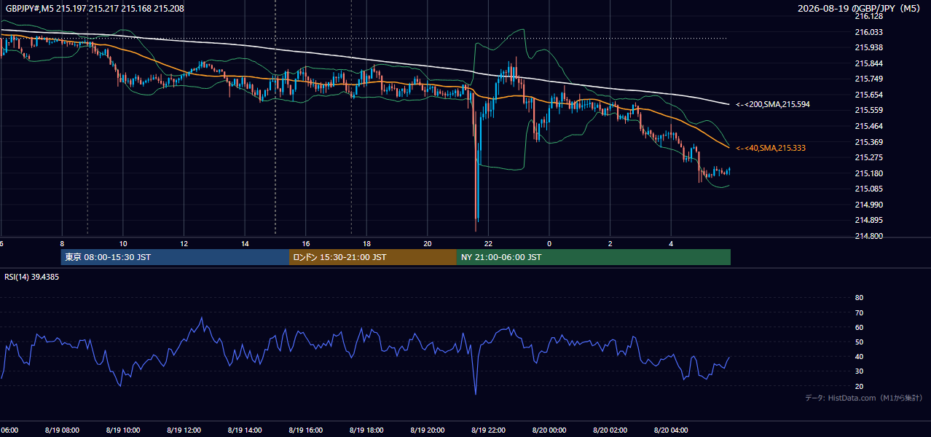Viewport: 931px width, 437px height.
Task: Click the bottom time label 8/19 14:00
Action: tap(244, 430)
